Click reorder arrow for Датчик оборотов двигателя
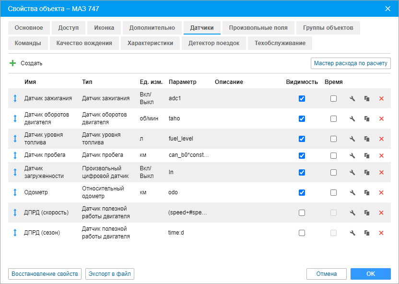 click(x=15, y=118)
